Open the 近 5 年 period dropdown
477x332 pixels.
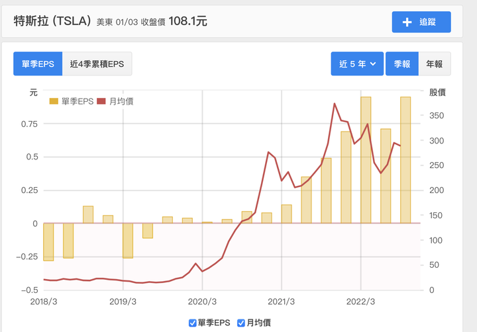point(357,63)
